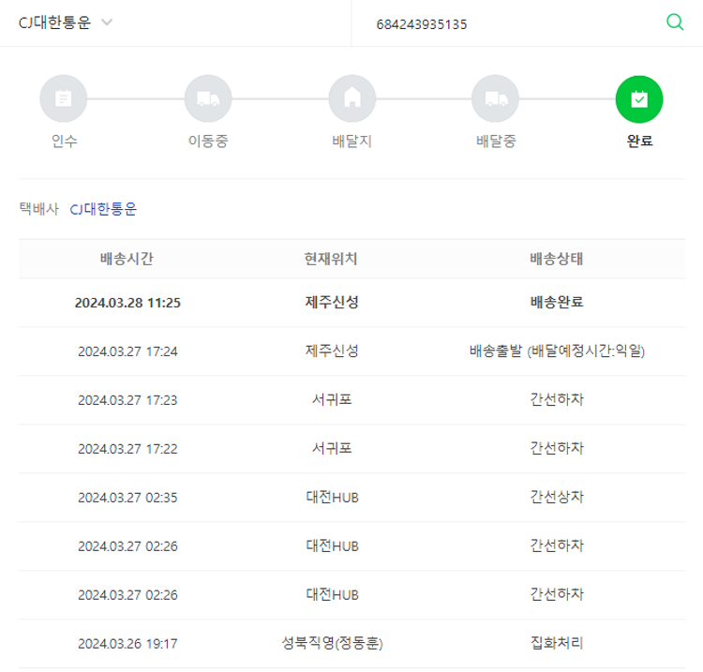Click the 배달지 house step icon

pyautogui.click(x=351, y=98)
